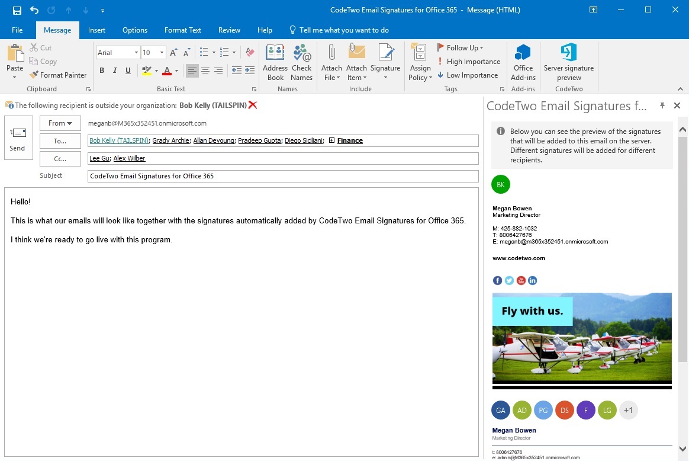689x461 pixels.
Task: Open the Review ribbon tab
Action: tap(229, 30)
